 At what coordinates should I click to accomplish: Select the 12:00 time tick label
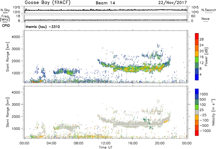coord(106,143)
